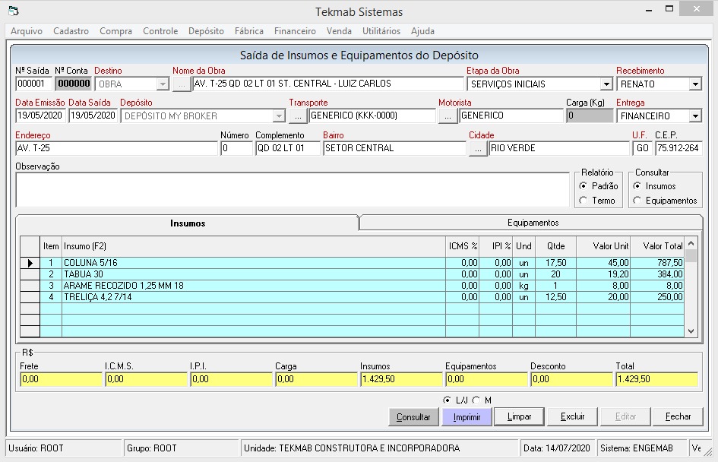
Task: Open the Cadastro menu
Action: click(71, 31)
